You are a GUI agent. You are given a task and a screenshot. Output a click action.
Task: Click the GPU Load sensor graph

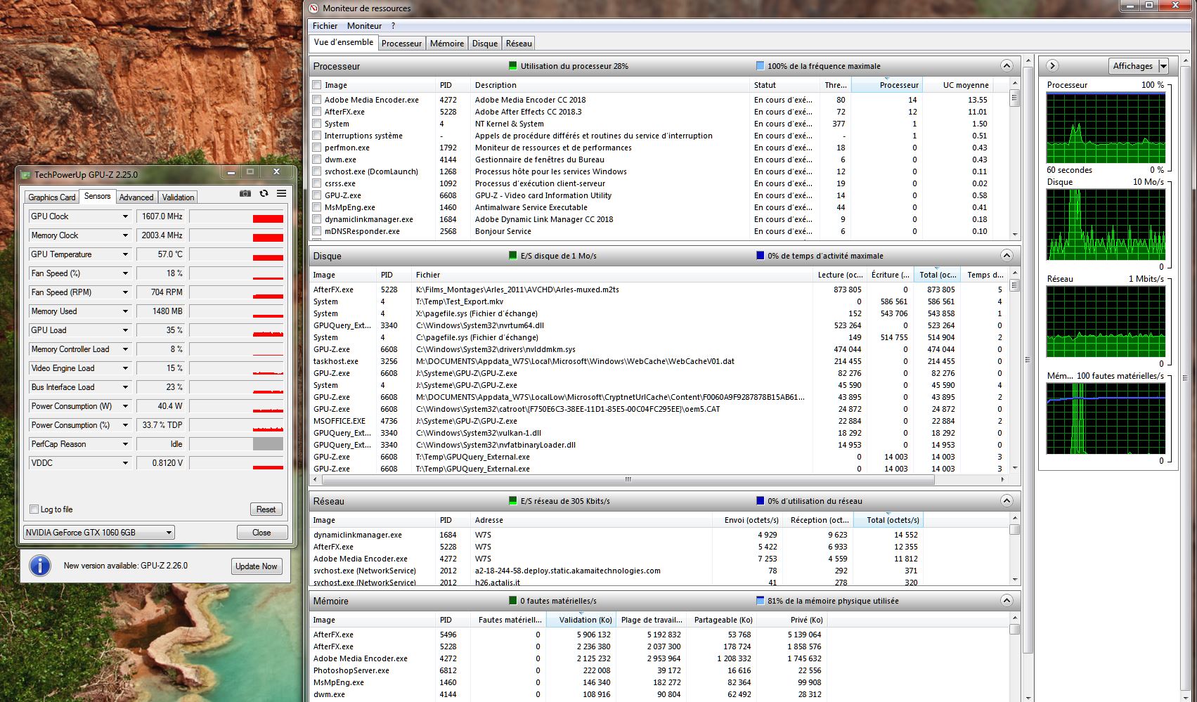click(x=236, y=330)
